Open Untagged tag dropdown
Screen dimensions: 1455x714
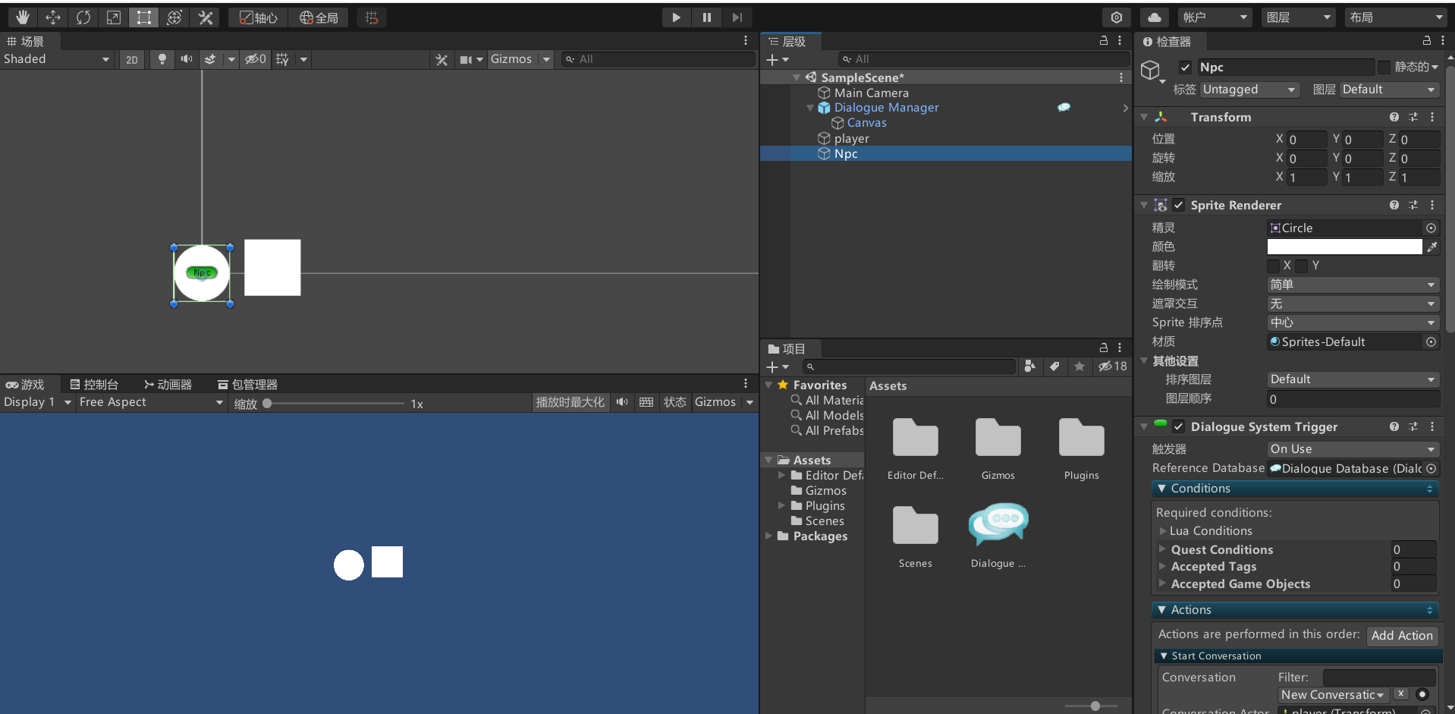pyautogui.click(x=1249, y=90)
